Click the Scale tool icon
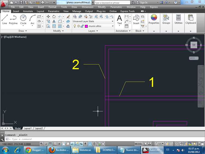 [x=54, y=26]
